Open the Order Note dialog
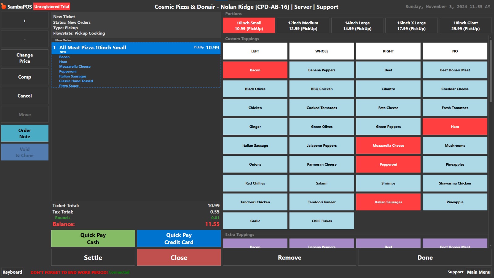This screenshot has height=278, width=494. (25, 134)
